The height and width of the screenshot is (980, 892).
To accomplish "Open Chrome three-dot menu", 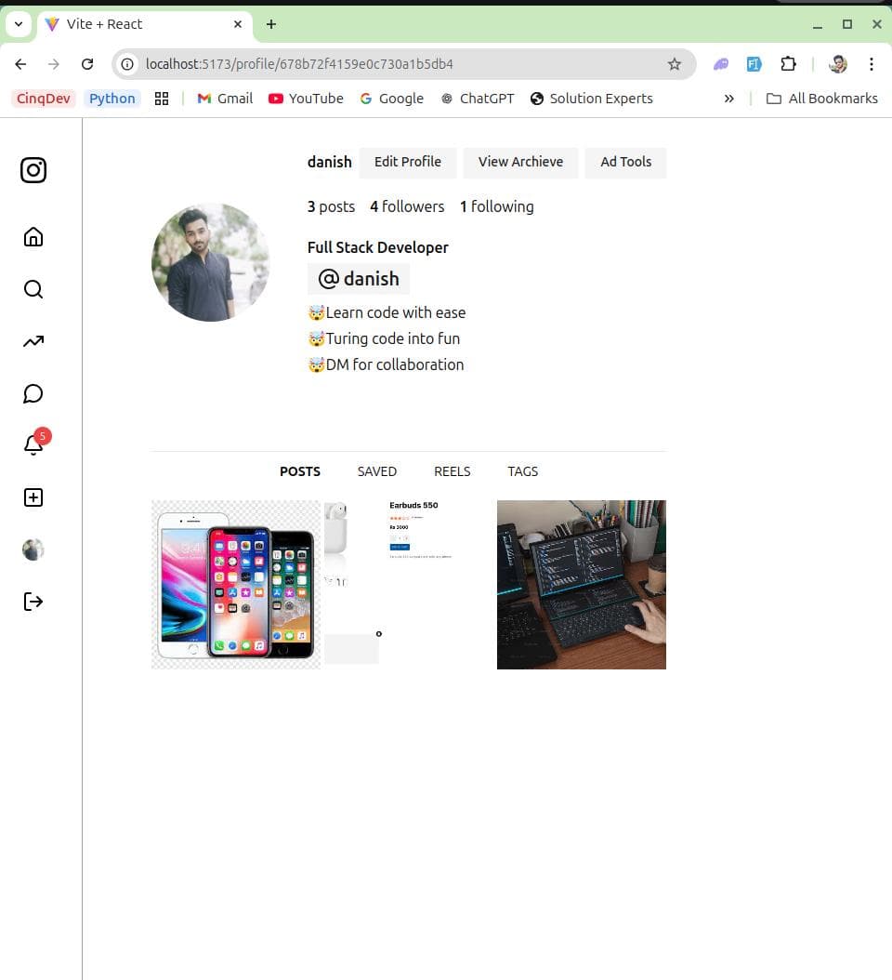I will tap(872, 64).
